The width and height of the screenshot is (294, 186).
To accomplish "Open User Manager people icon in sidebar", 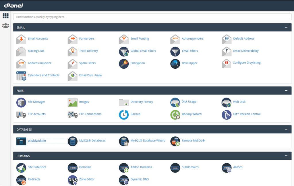I will pyautogui.click(x=6, y=26).
